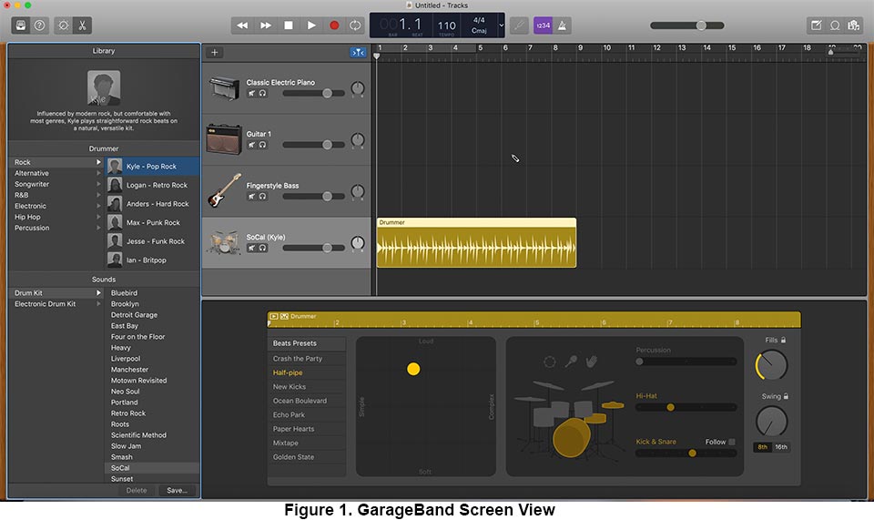Select the Guitar 1 amp icon
Image resolution: width=874 pixels, height=520 pixels.
224,139
